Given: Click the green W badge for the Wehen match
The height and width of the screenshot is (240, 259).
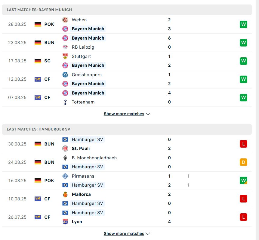Looking at the screenshot, I should (243, 24).
